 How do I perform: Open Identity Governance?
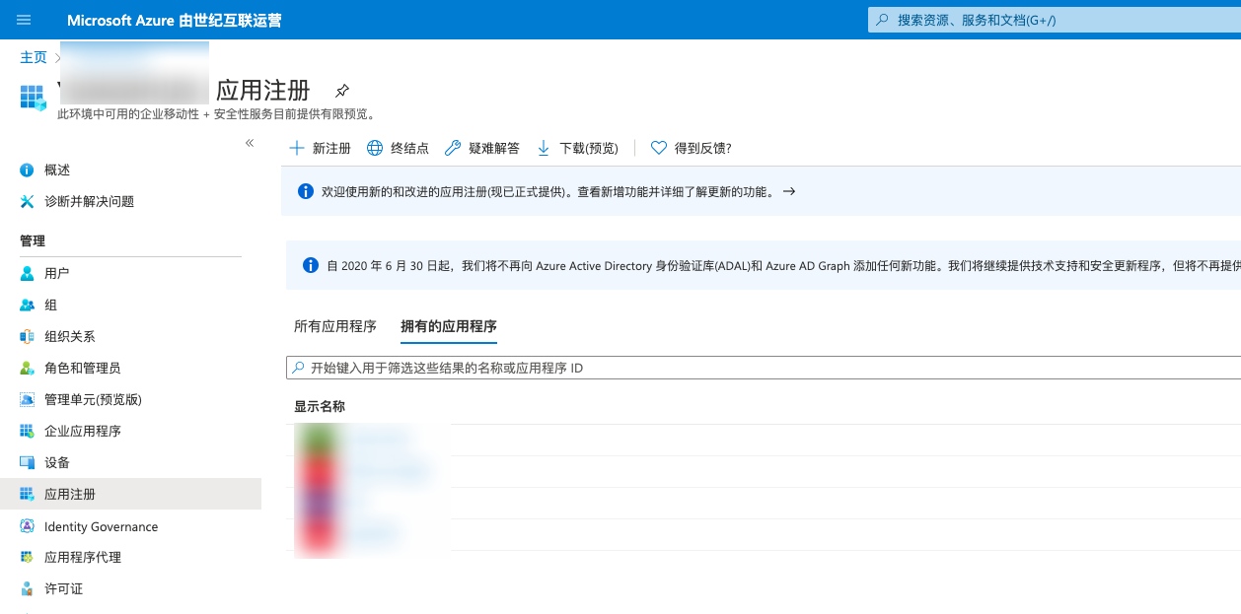tap(101, 526)
